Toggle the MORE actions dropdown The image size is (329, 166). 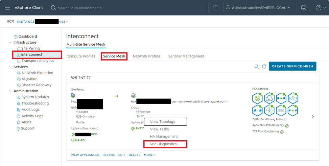coord(149,155)
